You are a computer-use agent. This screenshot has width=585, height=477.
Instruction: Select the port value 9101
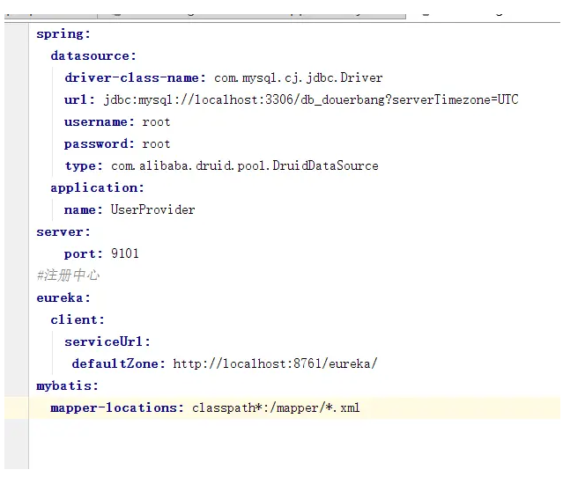[125, 253]
